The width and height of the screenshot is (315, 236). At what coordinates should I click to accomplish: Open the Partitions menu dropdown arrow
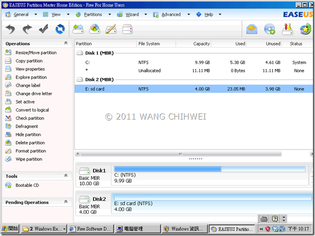point(110,14)
